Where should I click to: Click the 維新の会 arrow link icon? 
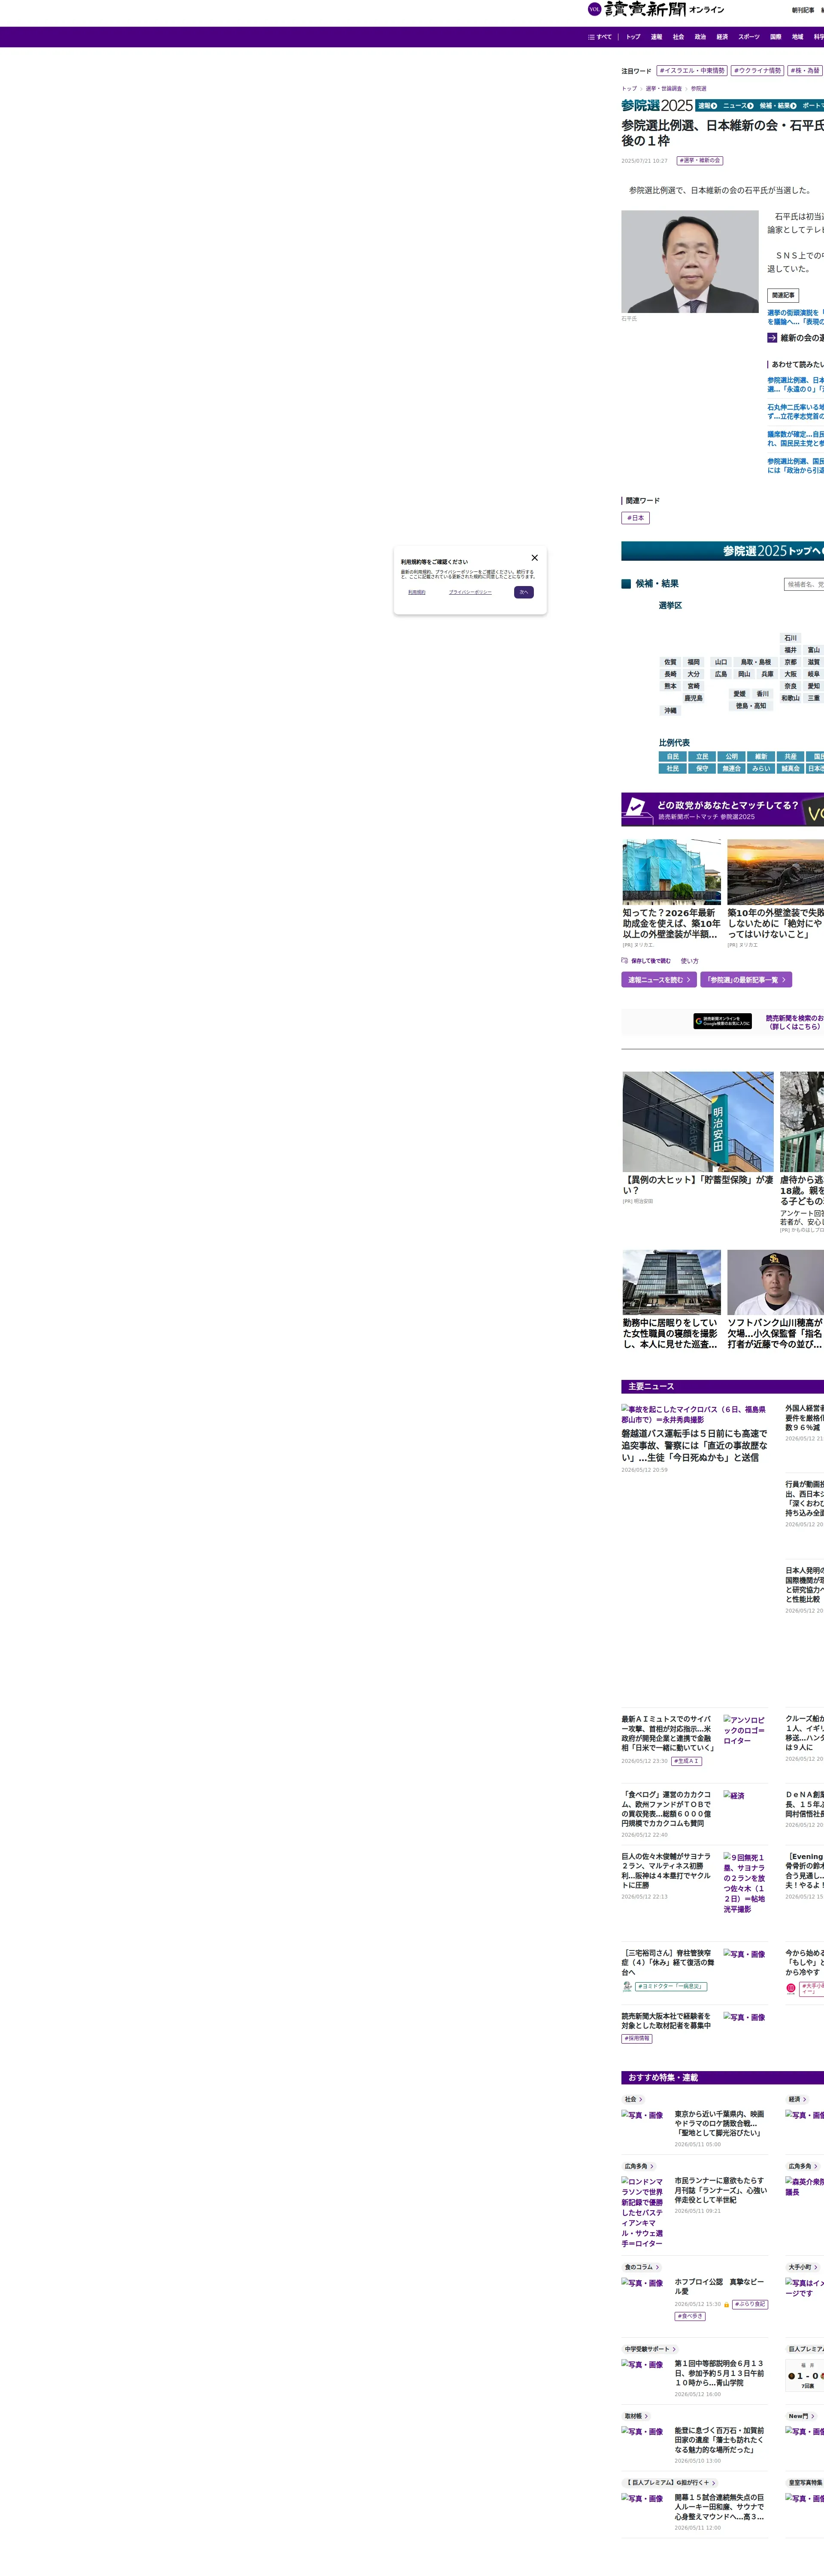772,338
